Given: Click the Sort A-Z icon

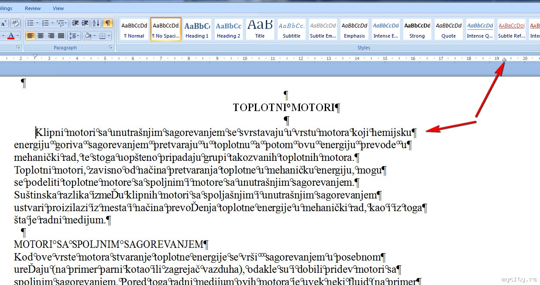Looking at the screenshot, I should click(x=96, y=23).
